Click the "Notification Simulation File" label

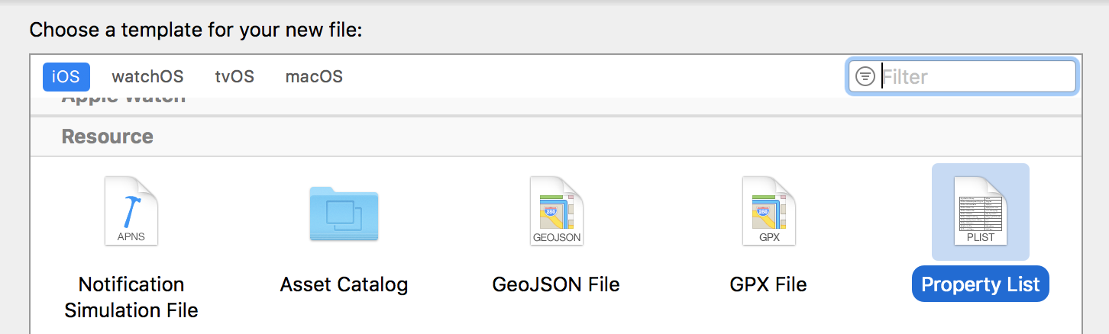(131, 297)
